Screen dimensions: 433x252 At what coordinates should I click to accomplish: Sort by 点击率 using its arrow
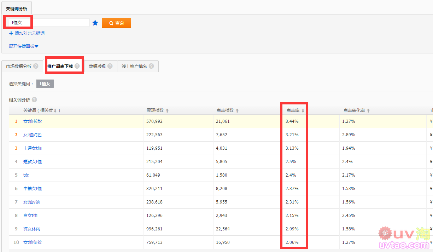(303, 111)
